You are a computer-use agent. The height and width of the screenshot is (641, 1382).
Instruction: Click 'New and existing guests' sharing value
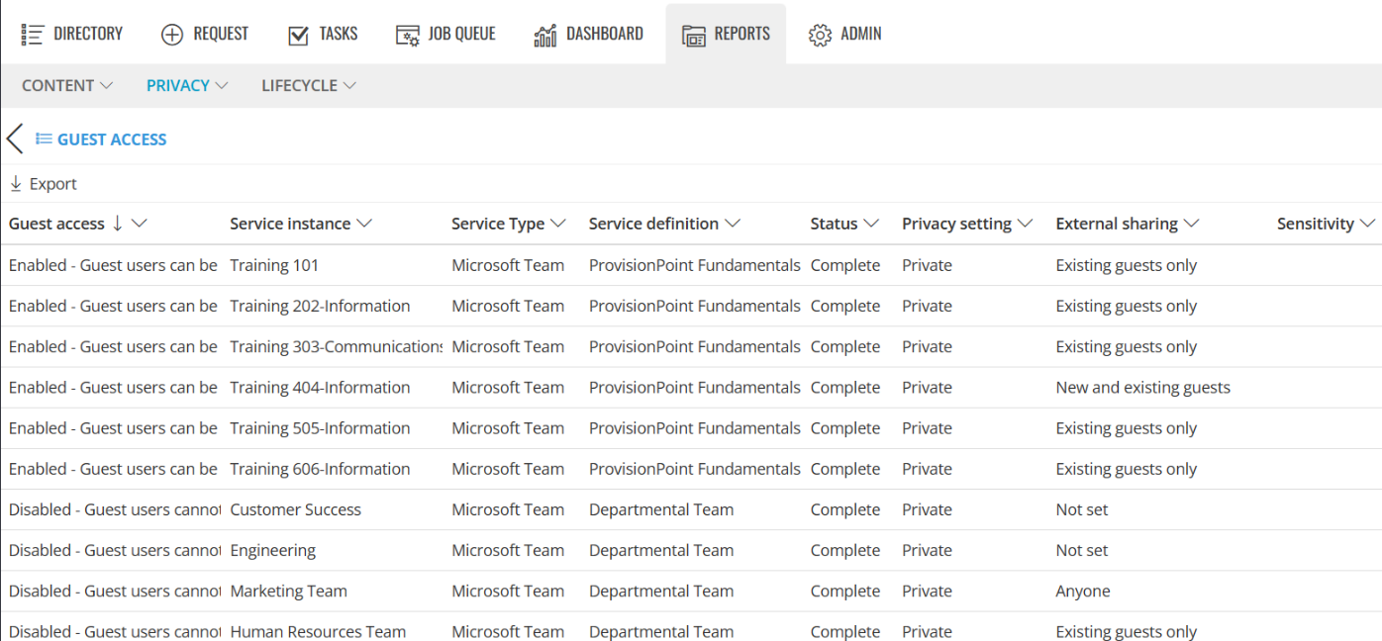point(1143,387)
